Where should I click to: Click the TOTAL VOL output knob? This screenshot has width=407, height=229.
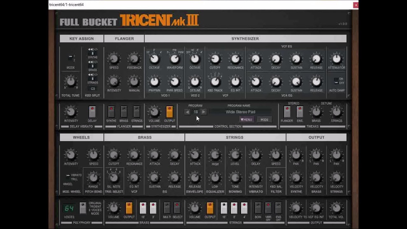336,208
